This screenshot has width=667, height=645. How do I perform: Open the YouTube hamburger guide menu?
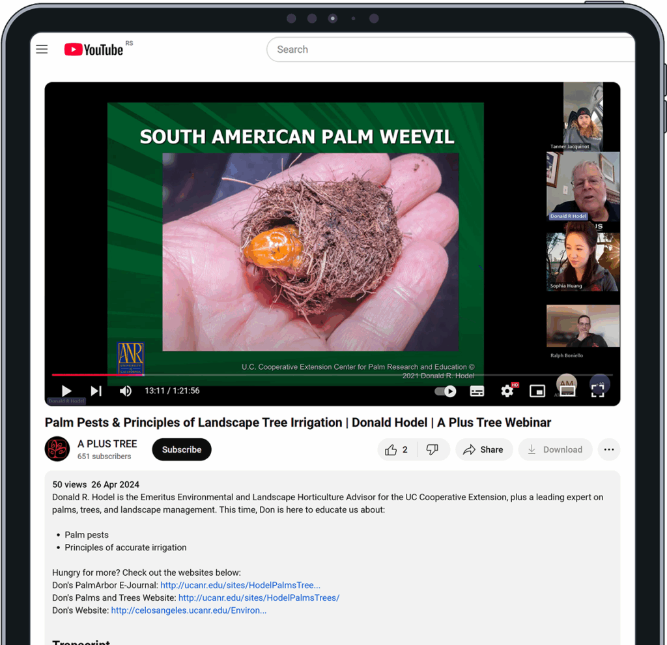(x=42, y=50)
